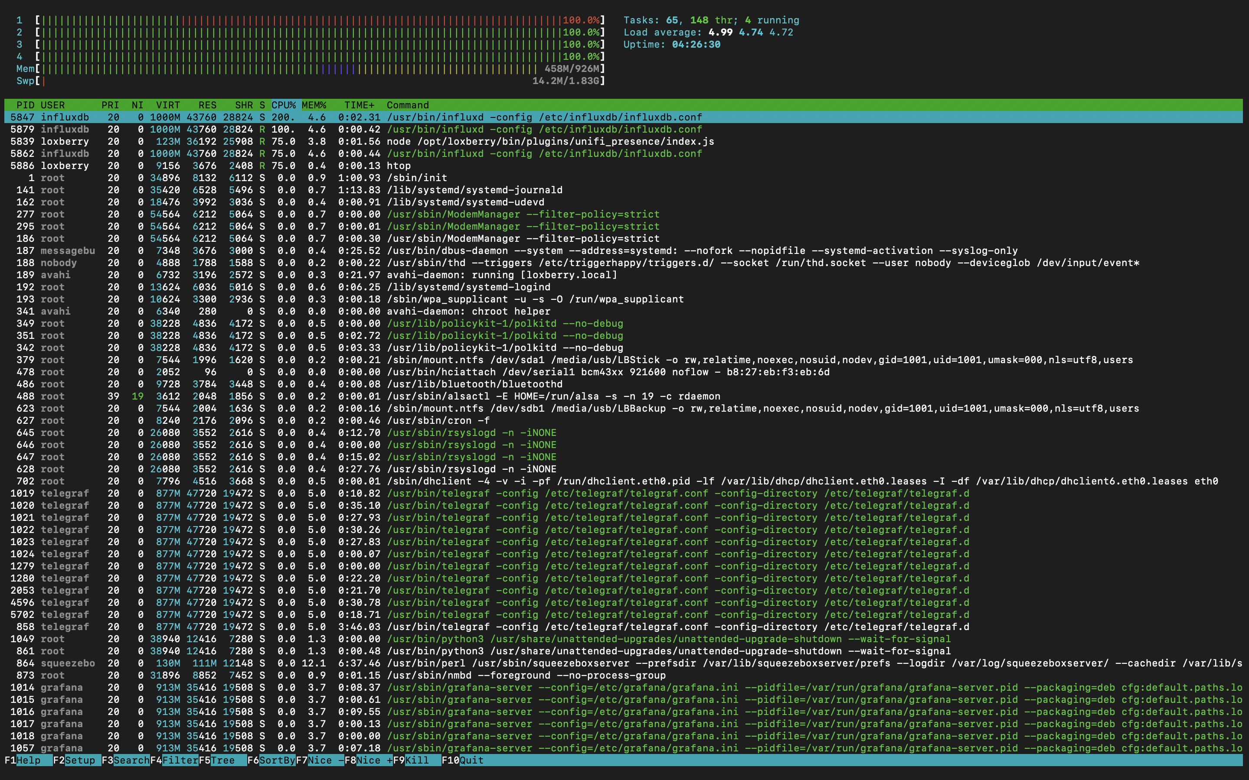Open the F4 Filter option
Image resolution: width=1249 pixels, height=780 pixels.
[x=180, y=760]
